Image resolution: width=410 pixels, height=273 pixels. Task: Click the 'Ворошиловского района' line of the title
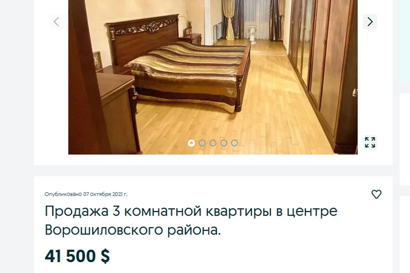(133, 230)
